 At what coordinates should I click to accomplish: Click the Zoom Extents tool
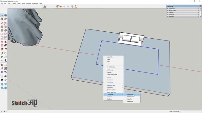[2, 72]
